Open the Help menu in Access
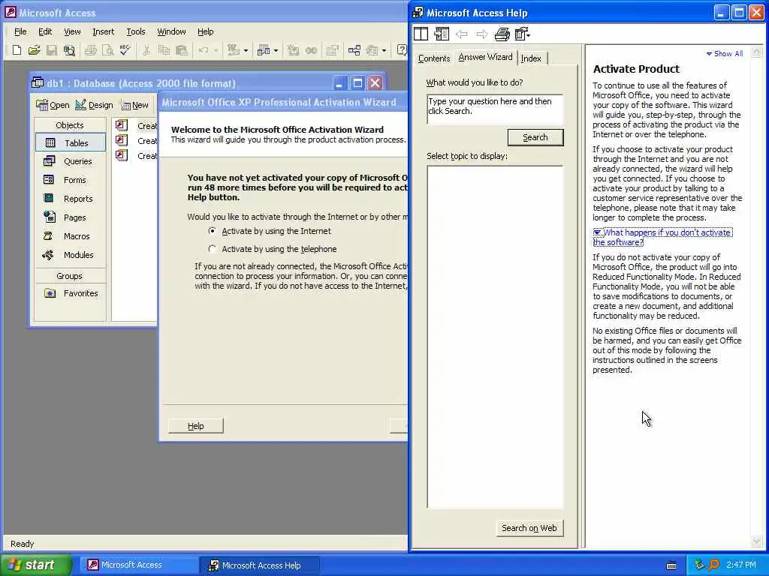 (x=206, y=31)
